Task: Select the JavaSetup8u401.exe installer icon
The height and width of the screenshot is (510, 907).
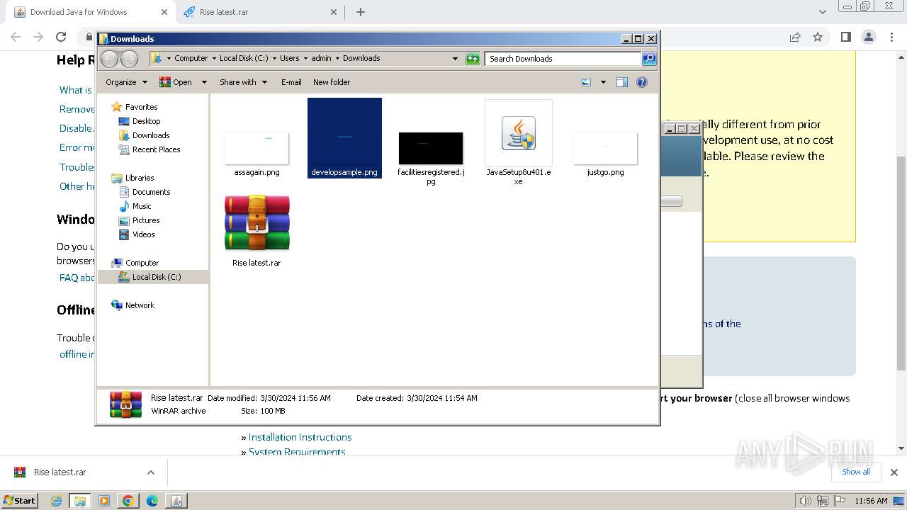Action: pyautogui.click(x=519, y=133)
